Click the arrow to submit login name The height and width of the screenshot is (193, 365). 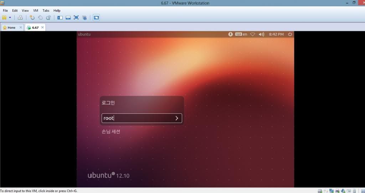(x=177, y=118)
